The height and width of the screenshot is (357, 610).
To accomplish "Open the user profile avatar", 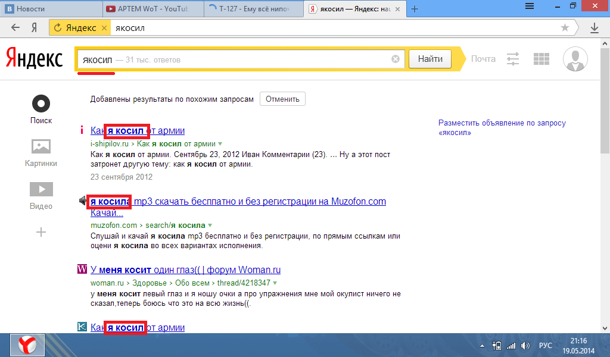I will 575,59.
